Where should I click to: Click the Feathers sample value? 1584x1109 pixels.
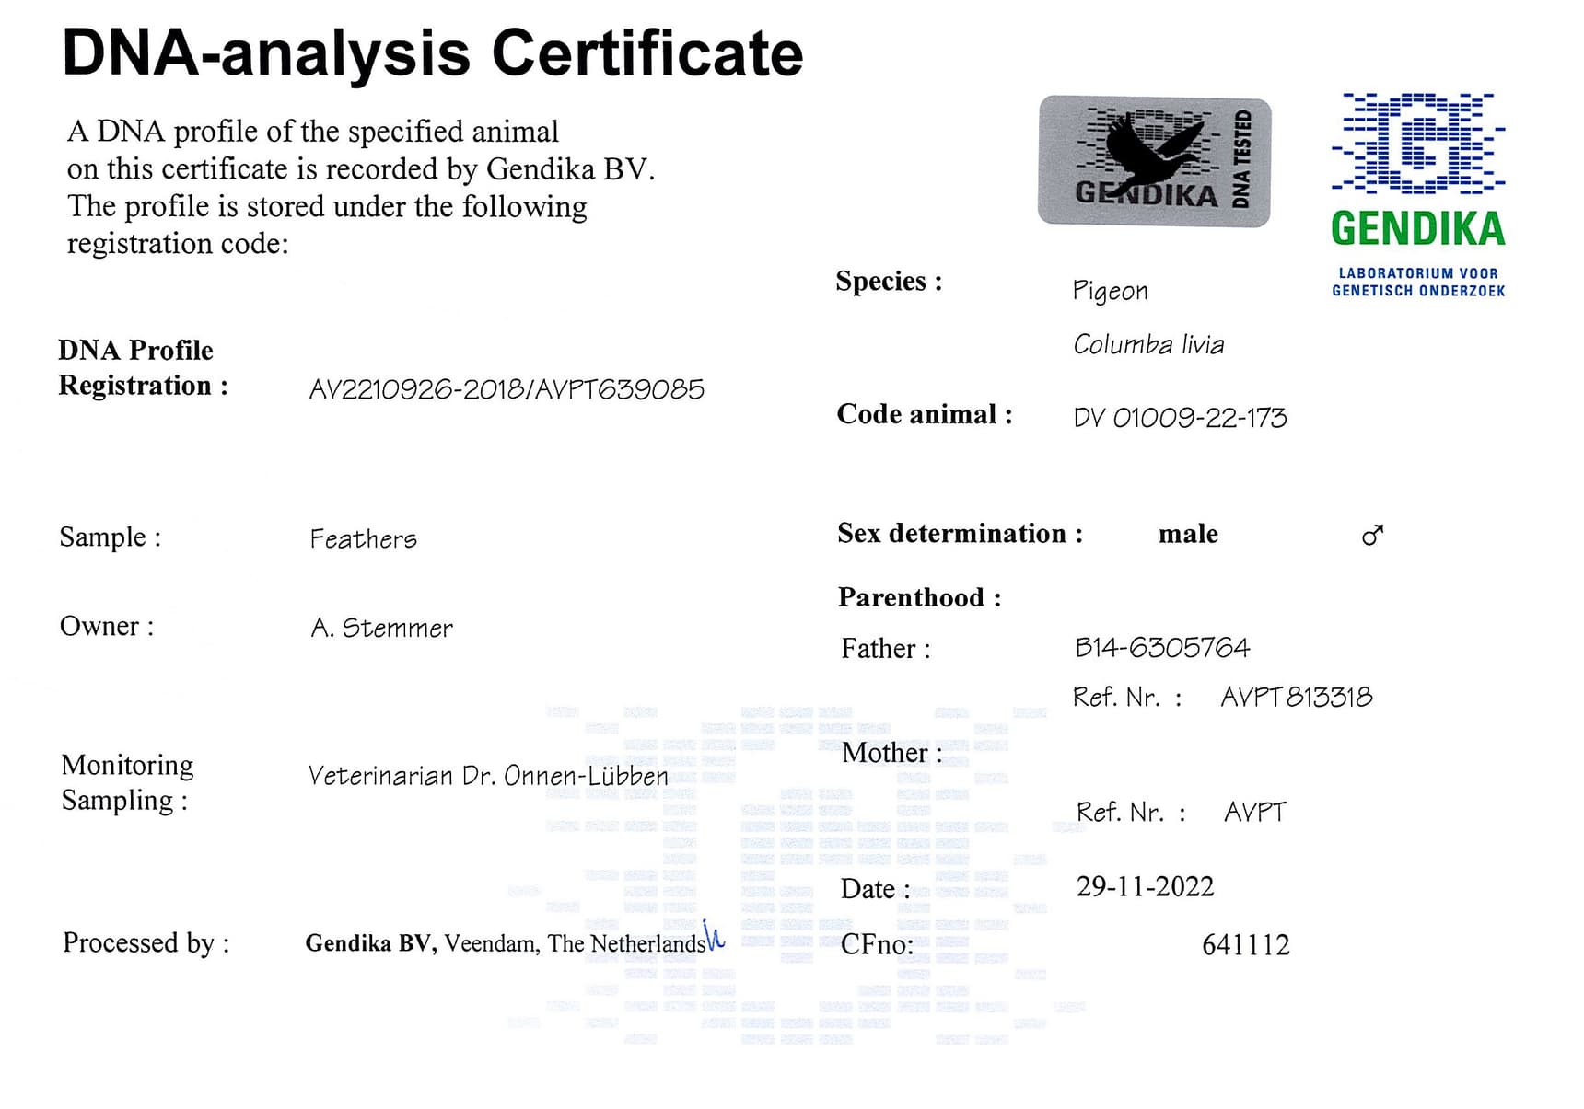(x=363, y=538)
